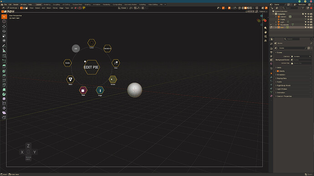Click the zoom magnifier viewport icon
This screenshot has height=176, width=314.
click(266, 28)
